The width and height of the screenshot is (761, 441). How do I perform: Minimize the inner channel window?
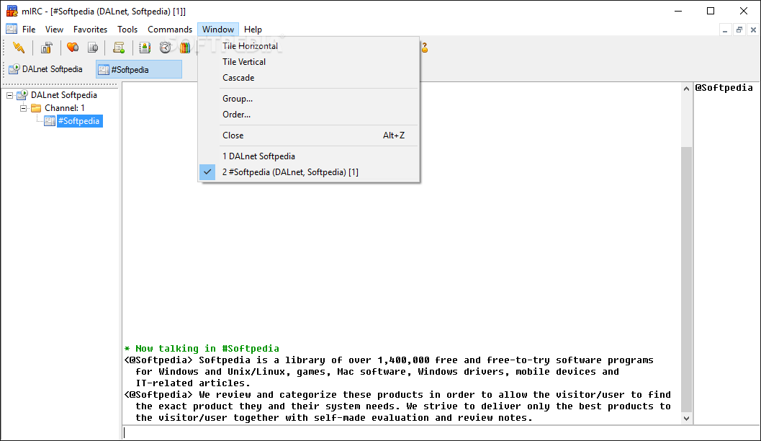[725, 30]
